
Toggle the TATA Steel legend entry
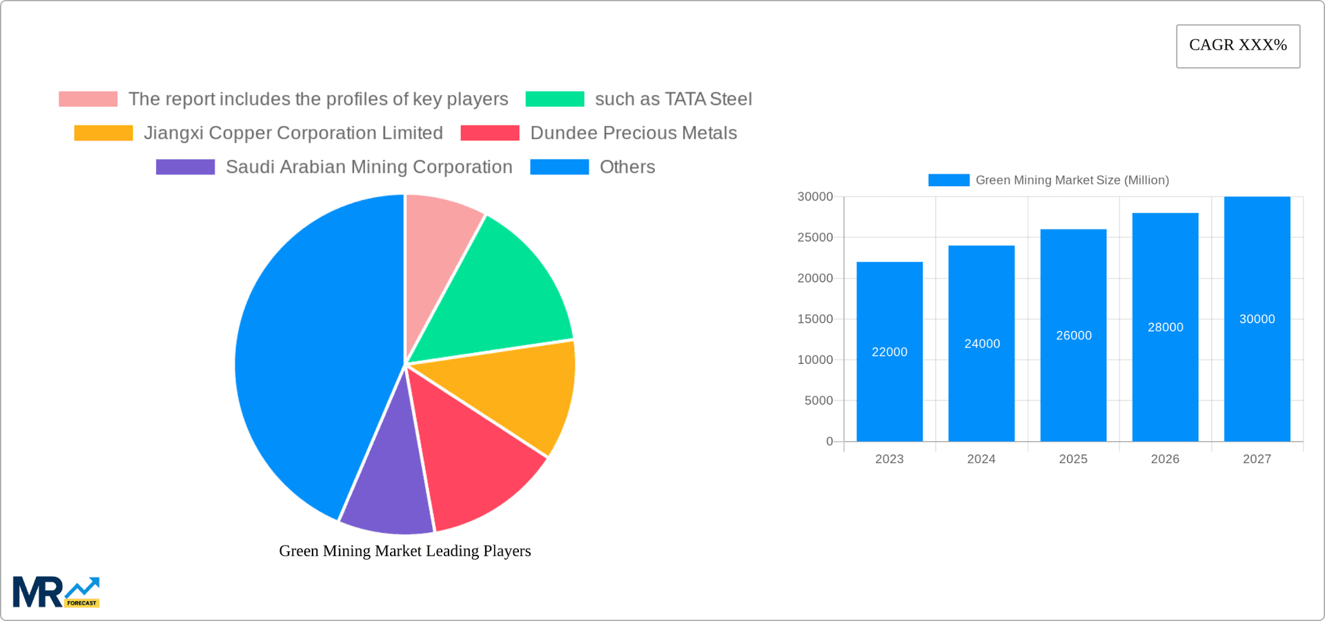(673, 99)
